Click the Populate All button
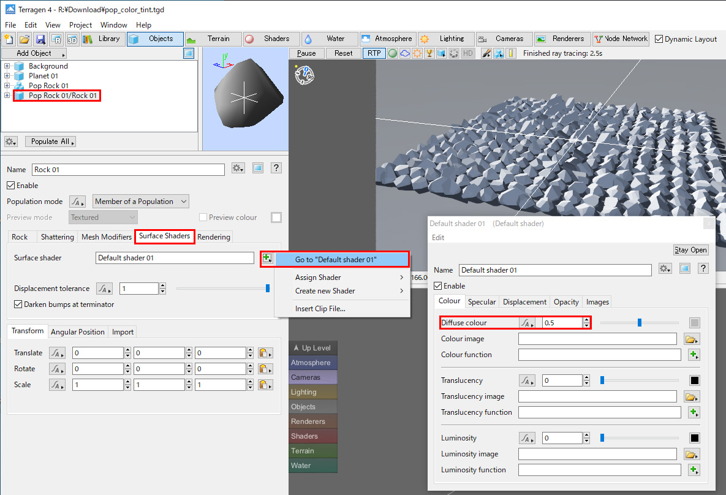The height and width of the screenshot is (495, 726). click(50, 142)
